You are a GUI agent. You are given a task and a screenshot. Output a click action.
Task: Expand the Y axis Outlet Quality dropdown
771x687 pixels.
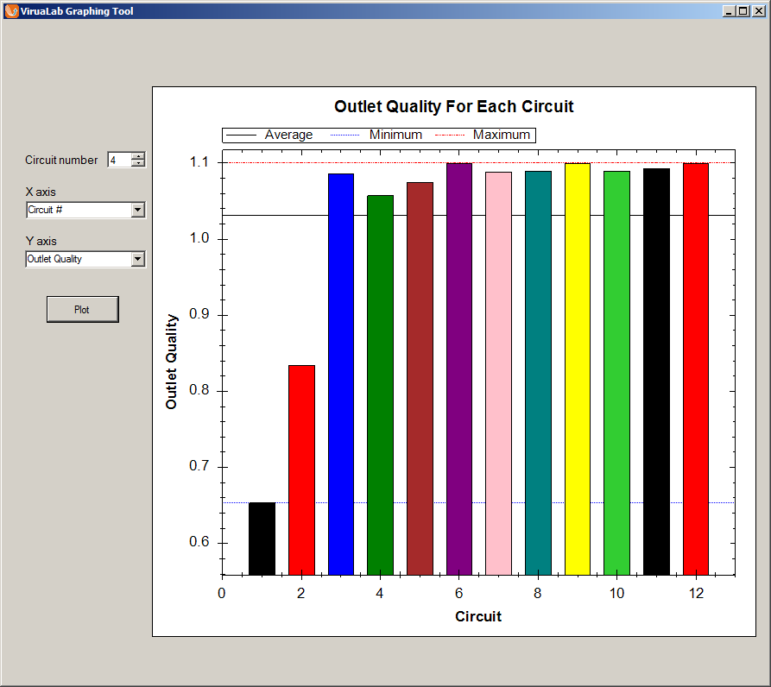[x=137, y=259]
